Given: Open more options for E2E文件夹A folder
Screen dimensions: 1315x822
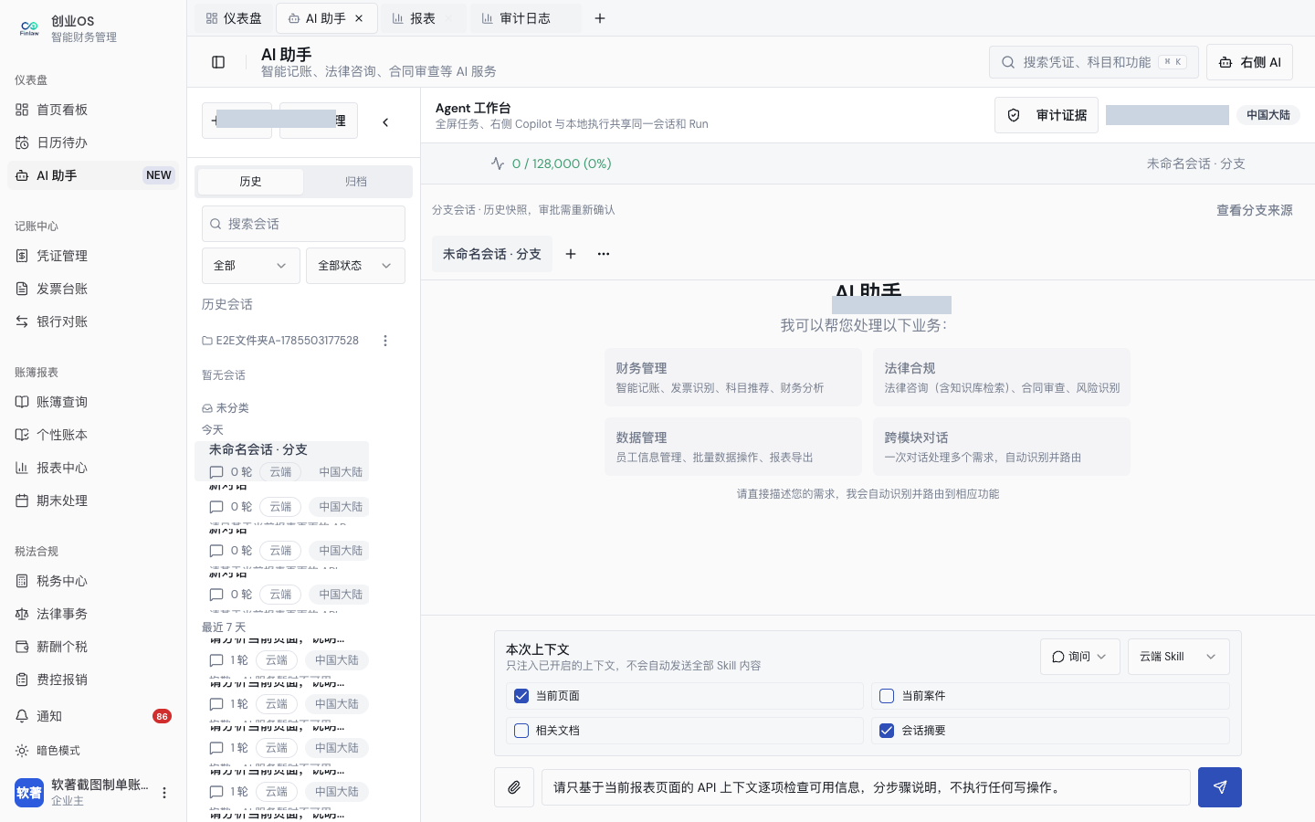Looking at the screenshot, I should coord(385,341).
